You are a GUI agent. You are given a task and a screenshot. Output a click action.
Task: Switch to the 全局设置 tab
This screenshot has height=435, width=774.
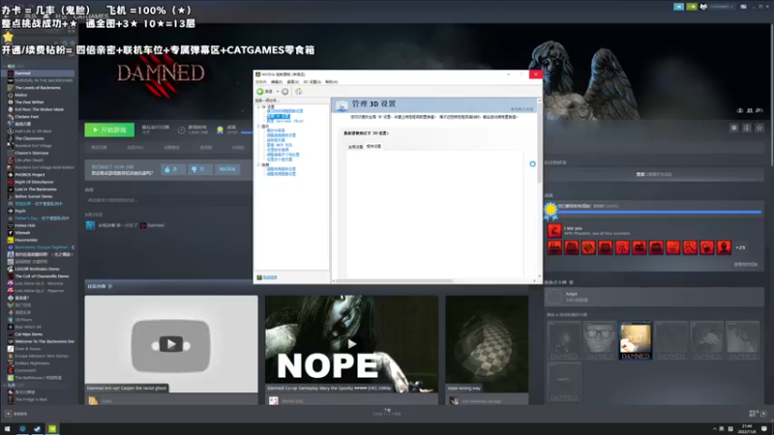pos(355,147)
